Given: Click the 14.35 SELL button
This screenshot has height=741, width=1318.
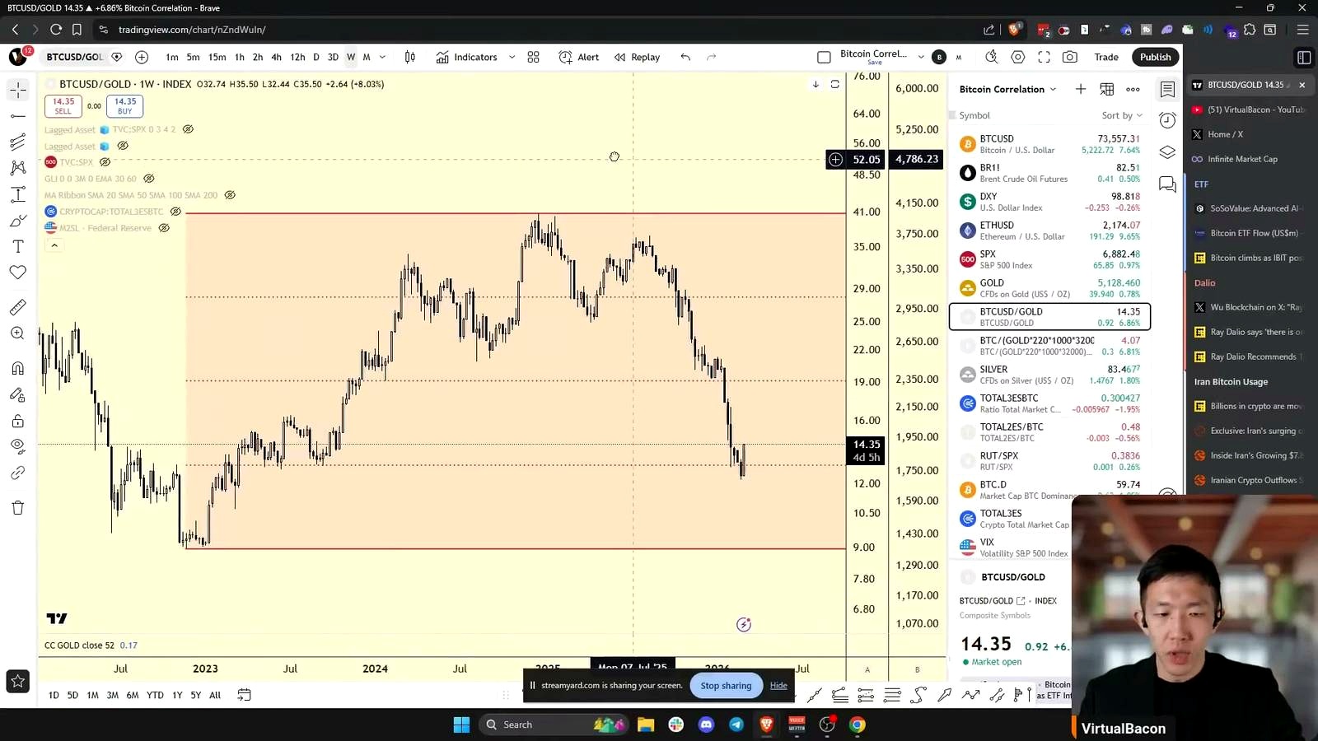Looking at the screenshot, I should pos(63,106).
